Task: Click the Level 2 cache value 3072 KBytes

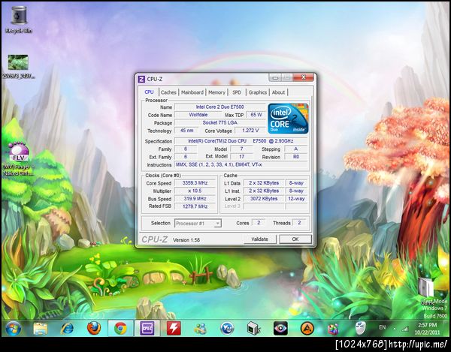Action: [x=264, y=199]
